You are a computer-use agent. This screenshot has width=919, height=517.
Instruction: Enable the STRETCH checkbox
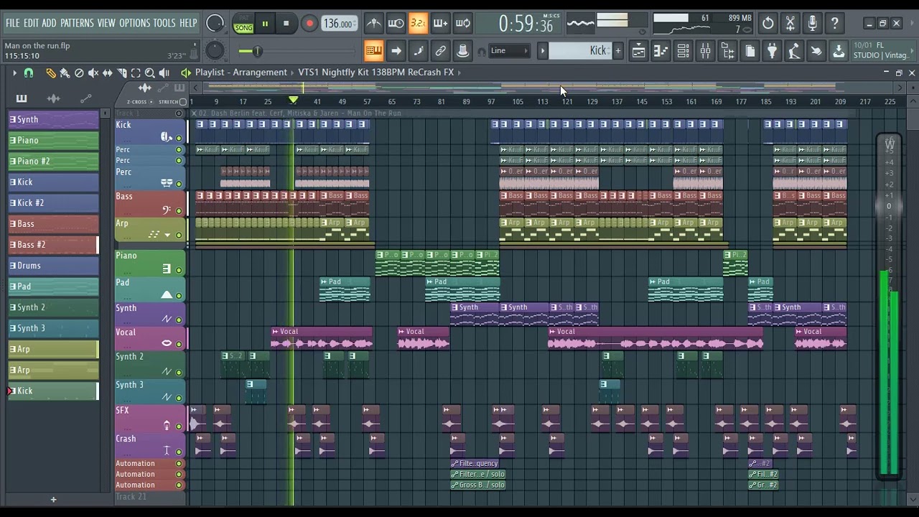coord(182,102)
